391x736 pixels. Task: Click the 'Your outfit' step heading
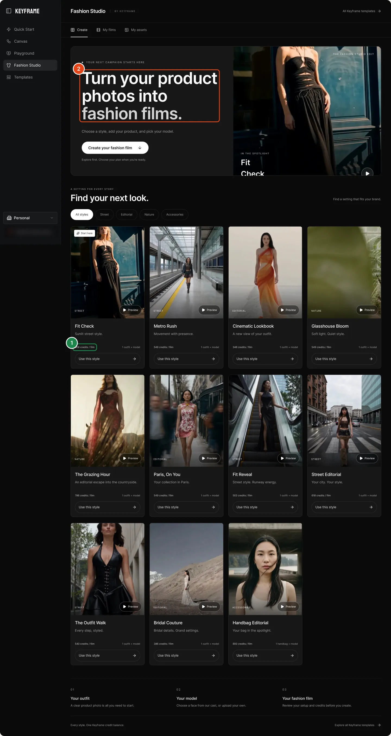80,698
